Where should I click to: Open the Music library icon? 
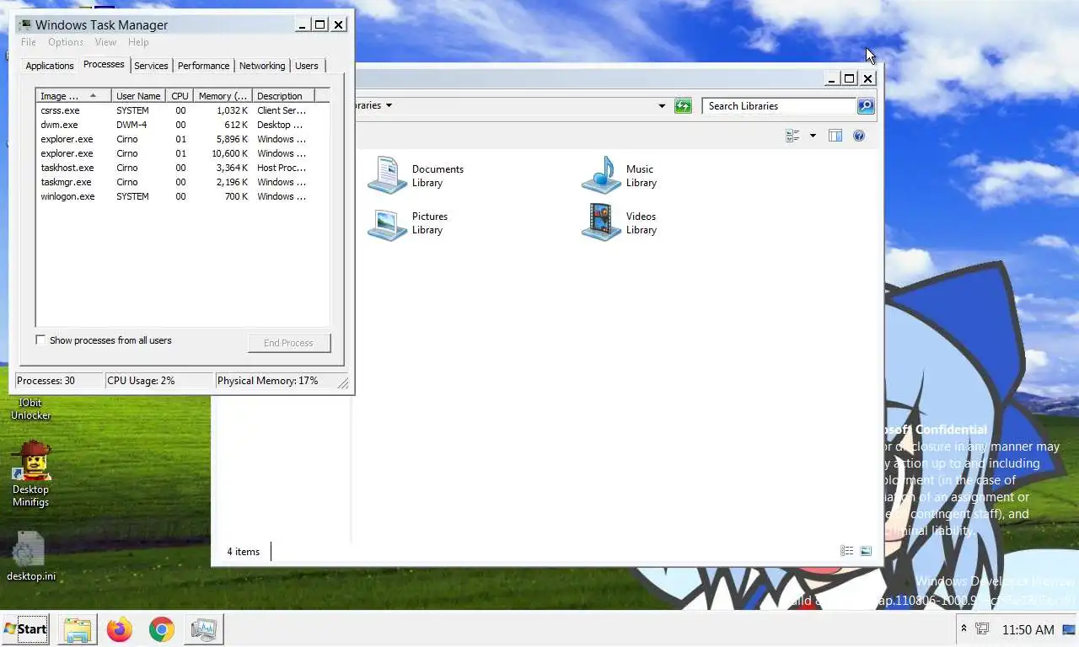point(601,175)
